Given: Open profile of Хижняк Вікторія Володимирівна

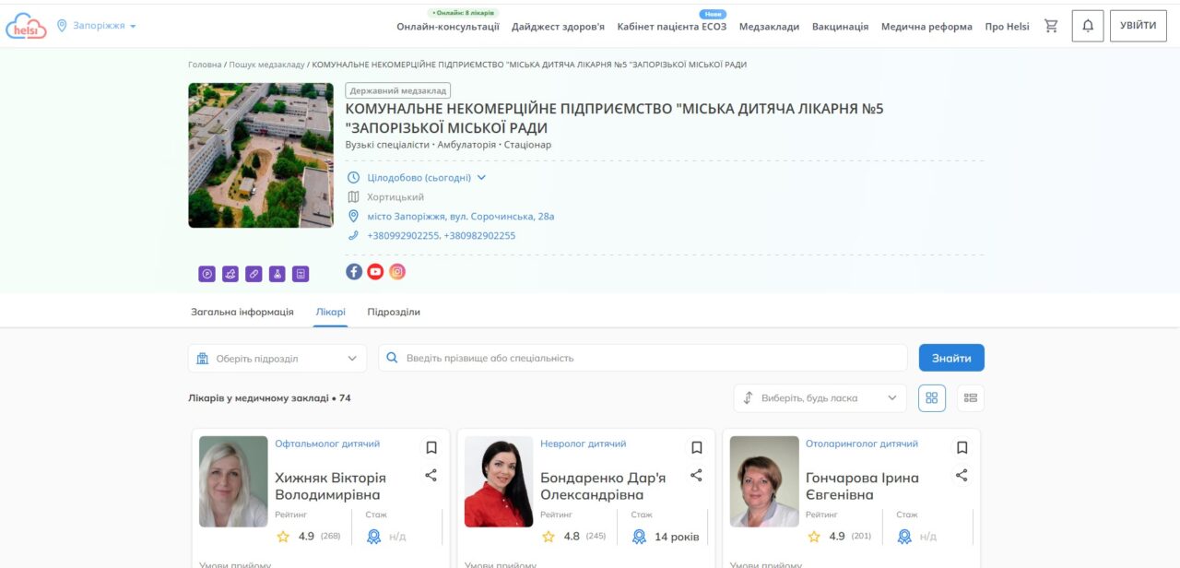Looking at the screenshot, I should 330,486.
